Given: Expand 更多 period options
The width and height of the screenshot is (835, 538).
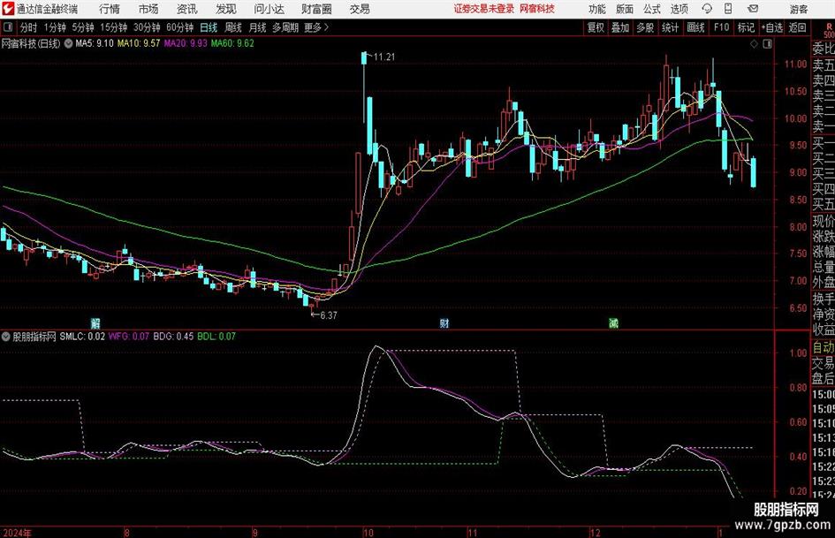Looking at the screenshot, I should pyautogui.click(x=316, y=27).
